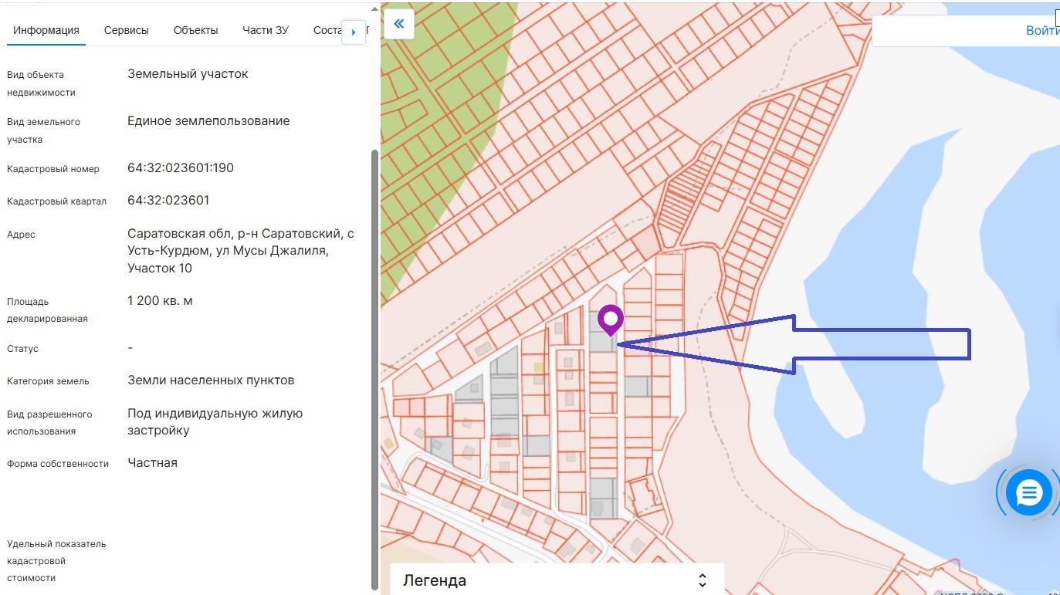Go to the Части ЗУ tab
This screenshot has height=595, width=1060.
click(266, 31)
